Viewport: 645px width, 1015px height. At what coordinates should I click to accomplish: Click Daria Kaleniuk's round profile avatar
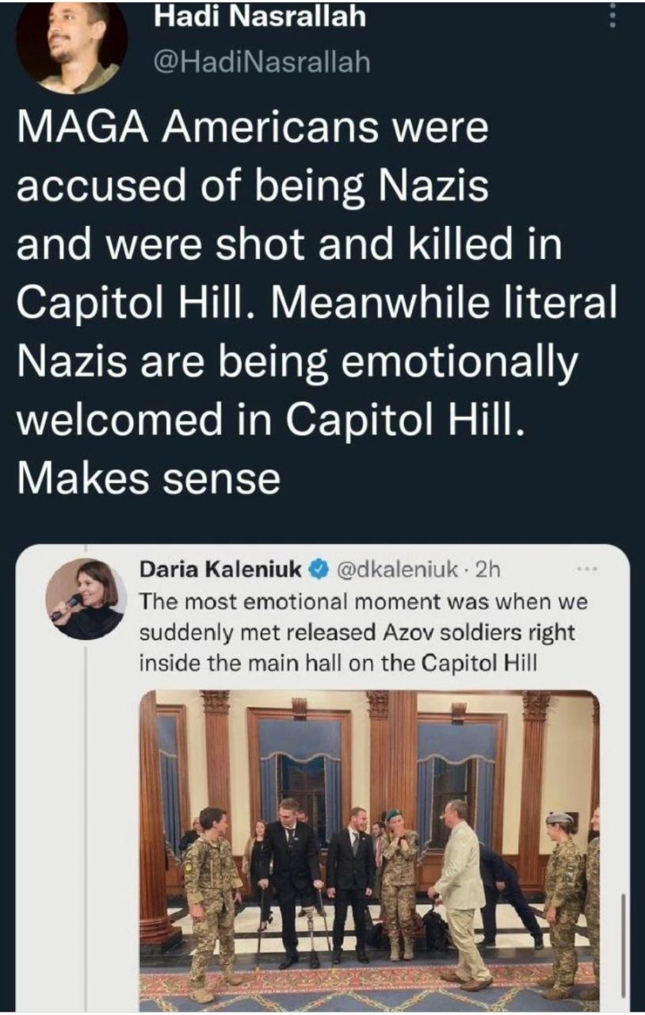point(85,599)
